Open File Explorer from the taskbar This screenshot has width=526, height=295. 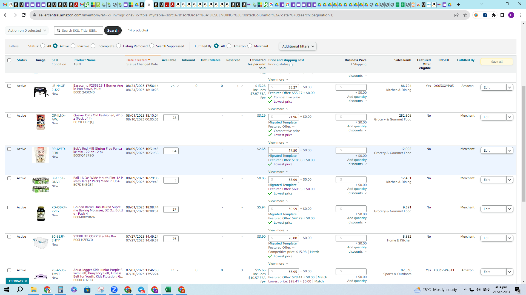pyautogui.click(x=33, y=290)
